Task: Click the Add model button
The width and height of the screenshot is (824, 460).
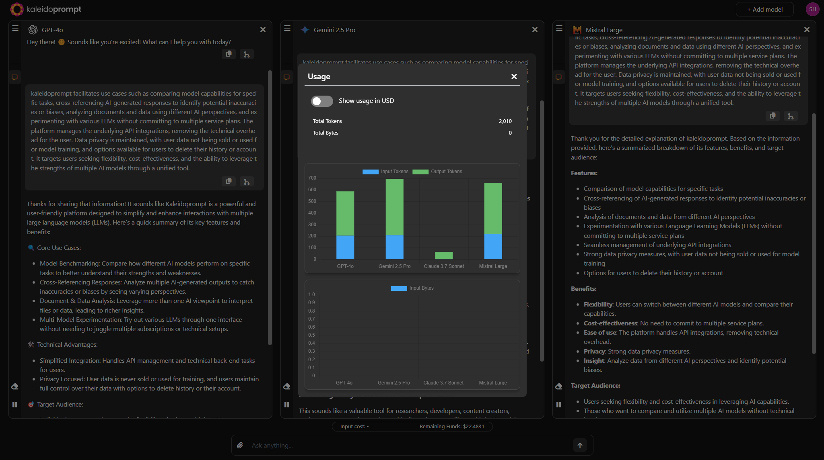Action: tap(764, 9)
